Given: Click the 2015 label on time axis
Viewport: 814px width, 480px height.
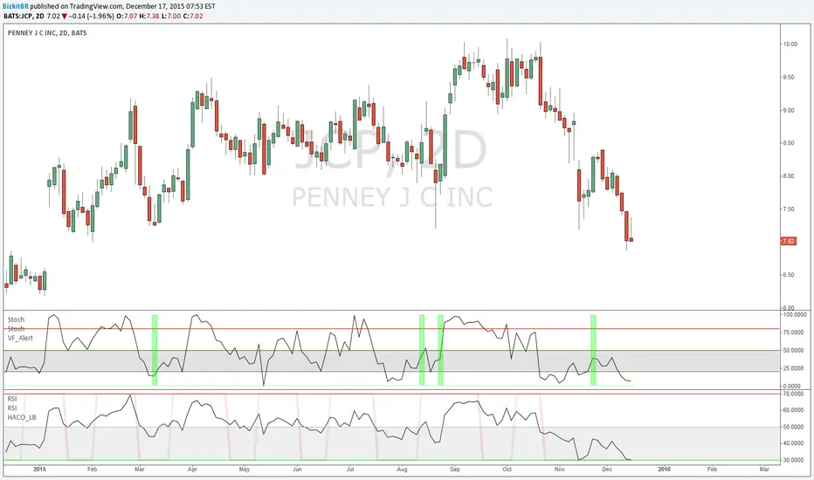Looking at the screenshot, I should [39, 470].
